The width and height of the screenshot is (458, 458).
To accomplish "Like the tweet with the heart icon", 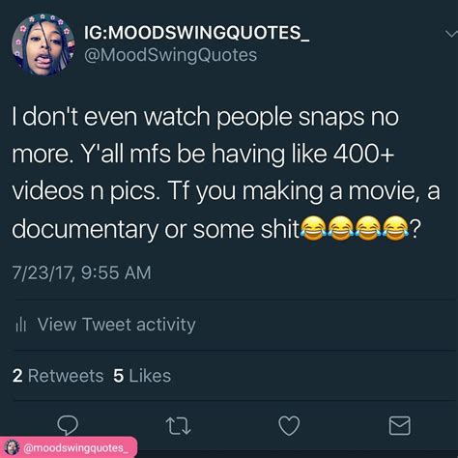I will point(289,425).
